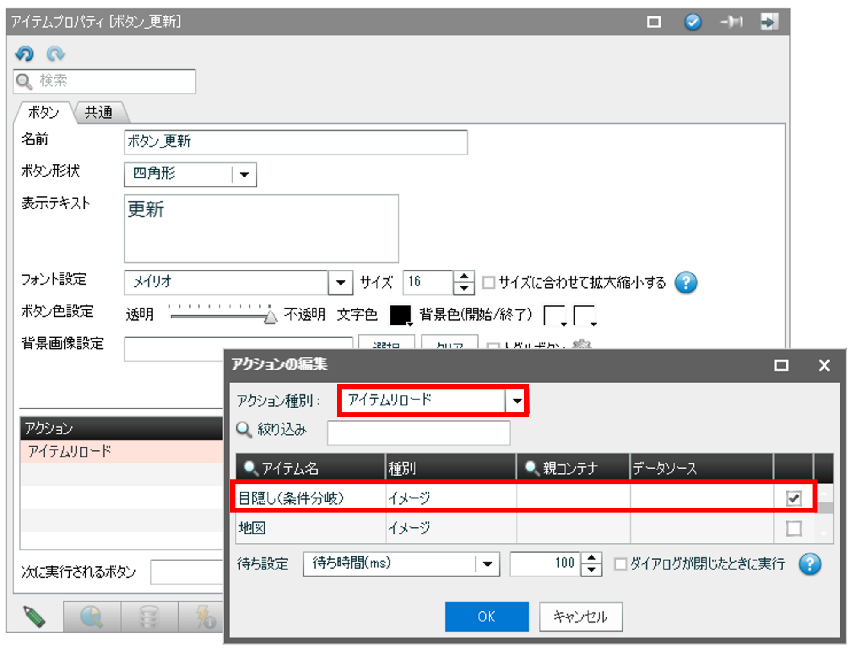Viewport: 856px width, 656px height.
Task: Decrease wait time with down arrow
Action: click(591, 570)
